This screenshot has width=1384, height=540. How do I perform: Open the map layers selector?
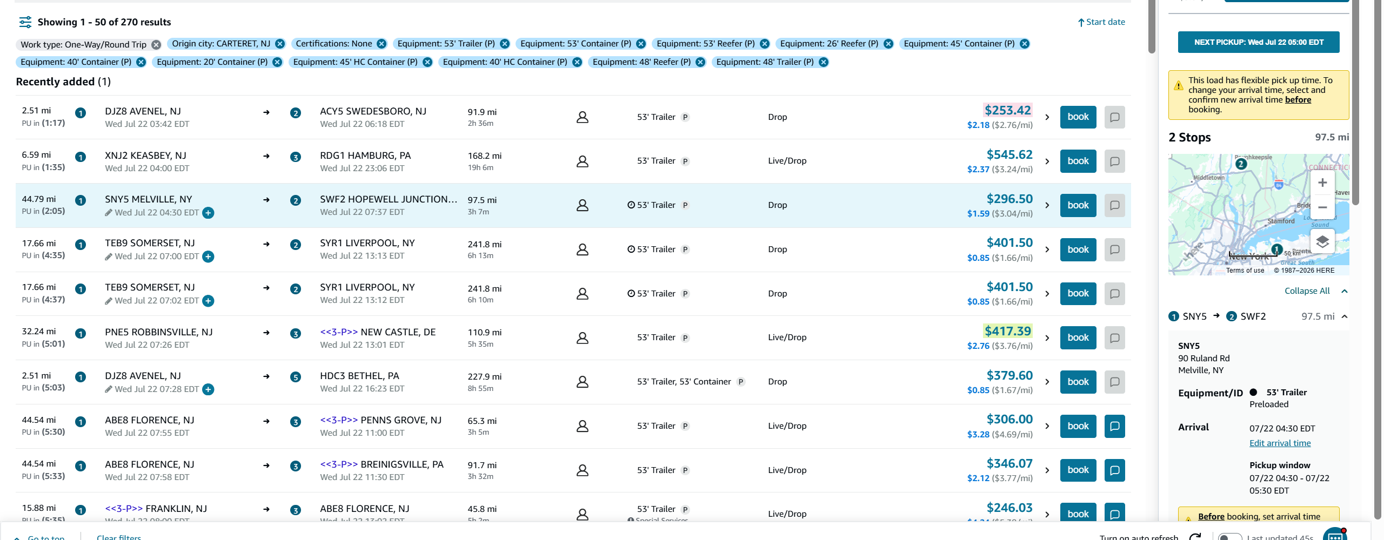[x=1322, y=241]
